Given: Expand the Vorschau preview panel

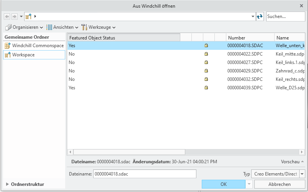Looking at the screenshot, I should click(x=293, y=162).
